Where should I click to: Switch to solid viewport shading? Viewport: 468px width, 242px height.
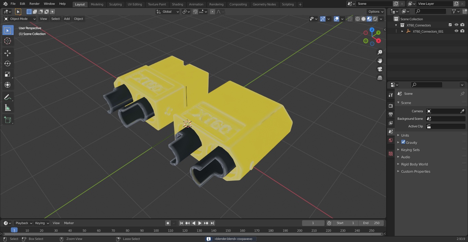click(x=364, y=19)
